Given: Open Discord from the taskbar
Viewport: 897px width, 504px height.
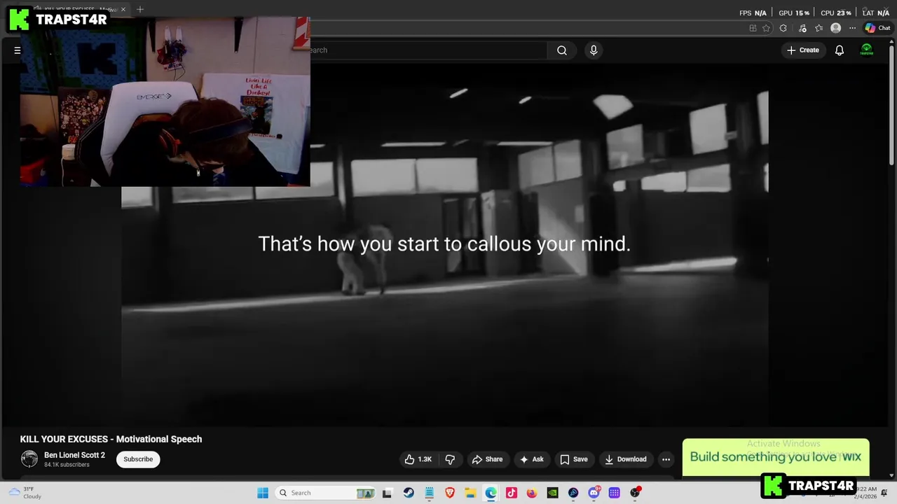Looking at the screenshot, I should 594,493.
